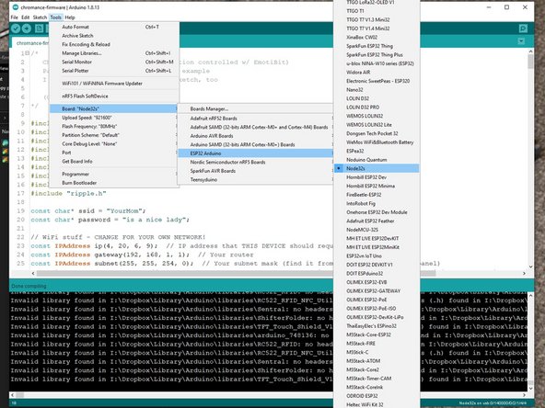Select FireBeetle-ESP32 board

point(377,195)
